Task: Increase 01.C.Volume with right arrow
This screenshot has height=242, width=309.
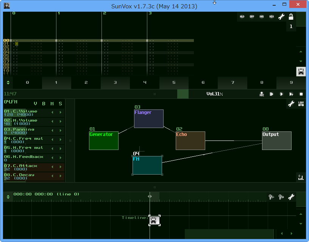Action: coord(61,112)
